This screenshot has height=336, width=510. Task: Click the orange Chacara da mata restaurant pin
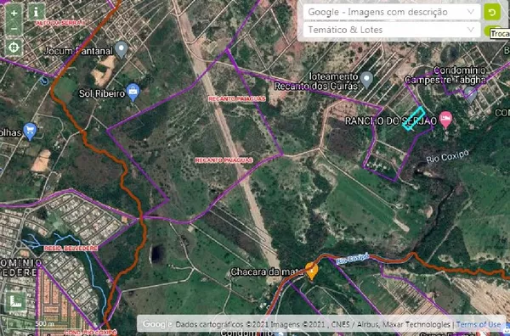pyautogui.click(x=311, y=271)
